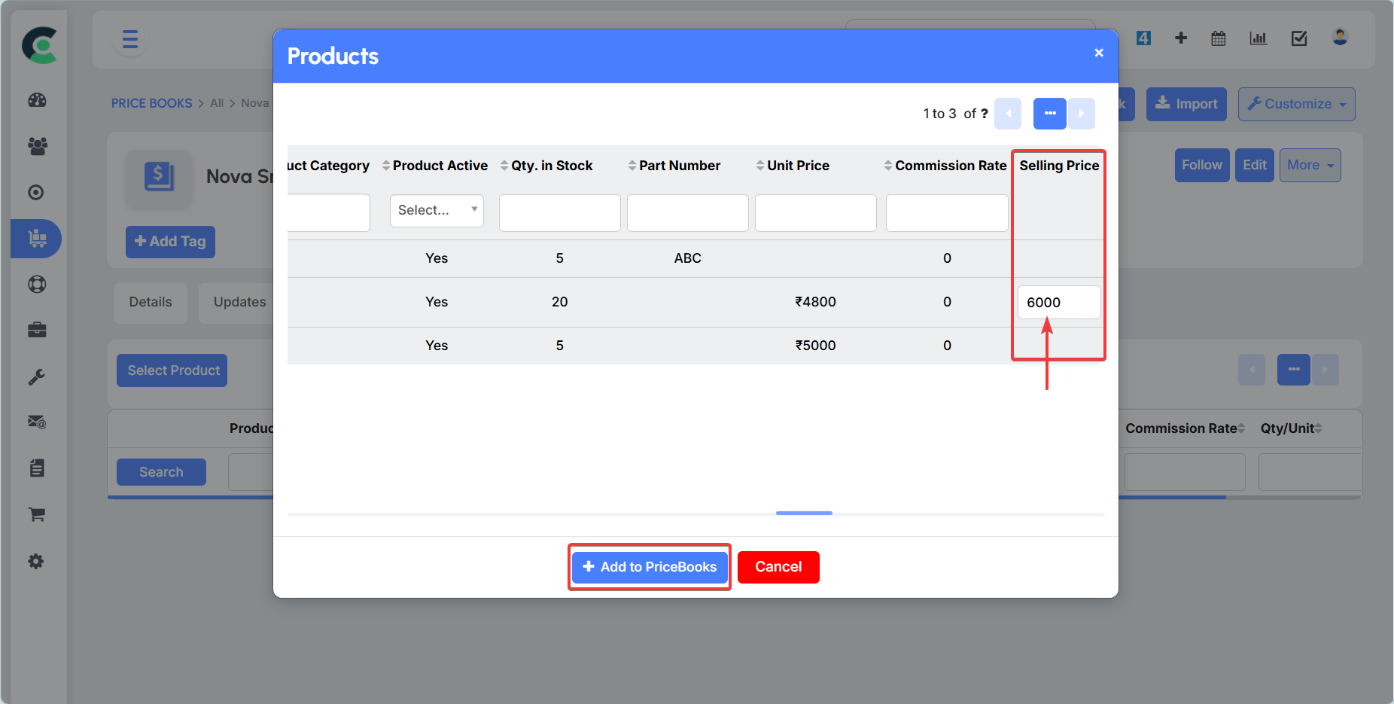Toggle the hamburger menu button
The width and height of the screenshot is (1394, 704).
point(129,39)
